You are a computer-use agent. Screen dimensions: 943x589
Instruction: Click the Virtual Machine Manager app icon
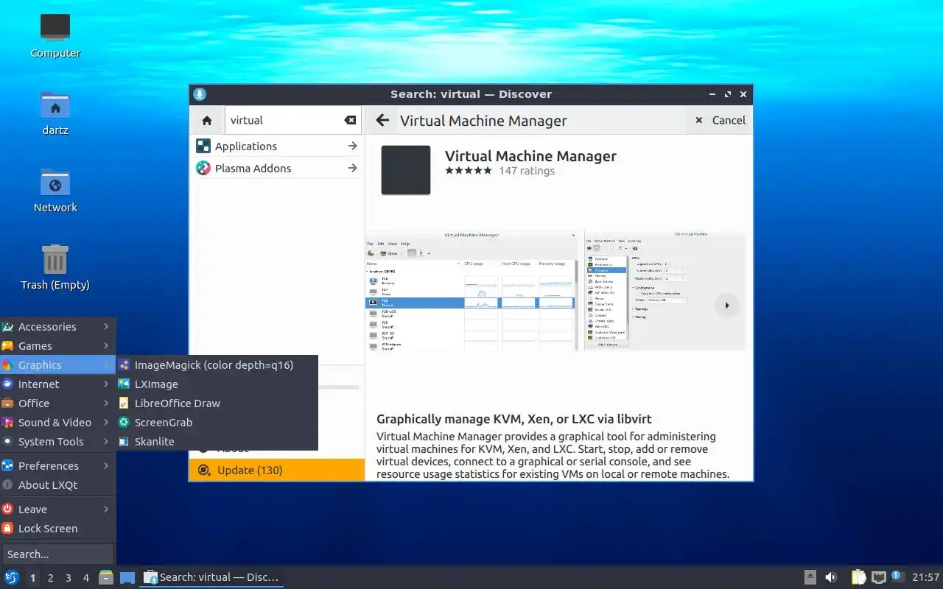coord(406,170)
